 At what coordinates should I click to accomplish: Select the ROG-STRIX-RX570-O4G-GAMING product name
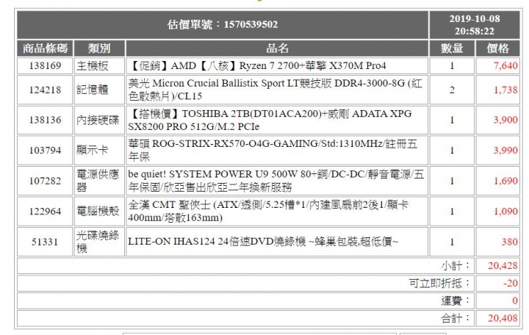(273, 150)
